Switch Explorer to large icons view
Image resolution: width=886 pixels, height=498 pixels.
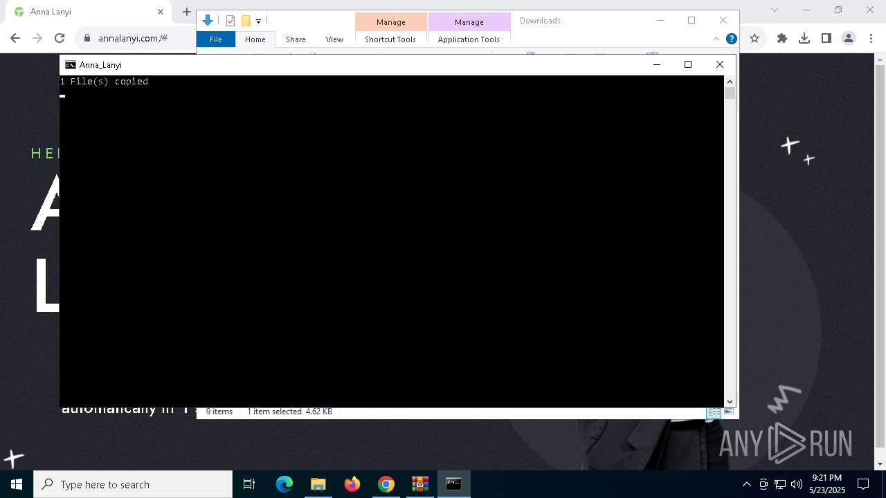[728, 412]
